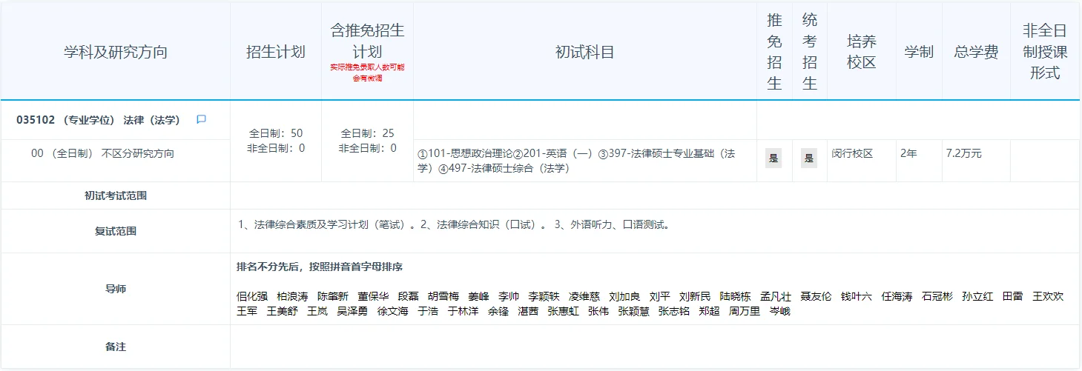The height and width of the screenshot is (371, 1082).
Task: Click the 闵行校区 campus cell
Action: tap(852, 154)
